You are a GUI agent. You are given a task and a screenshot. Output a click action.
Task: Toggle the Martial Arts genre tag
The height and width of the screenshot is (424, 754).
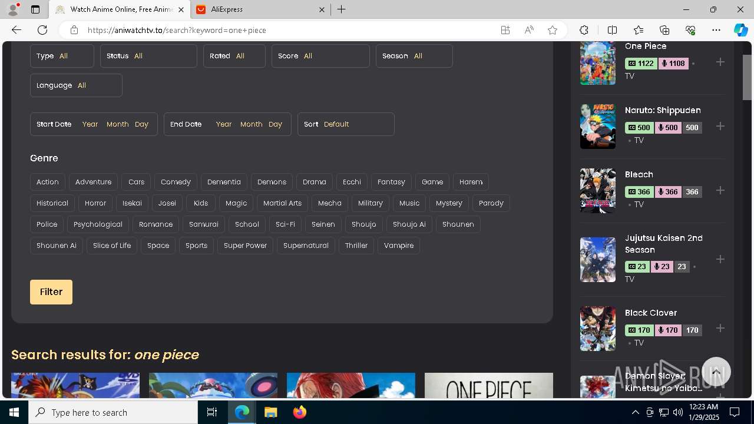tap(282, 203)
